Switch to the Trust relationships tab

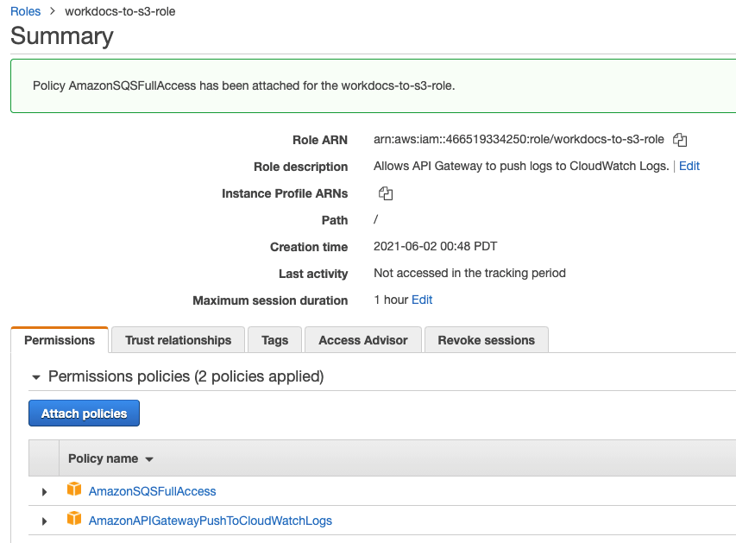(x=178, y=340)
